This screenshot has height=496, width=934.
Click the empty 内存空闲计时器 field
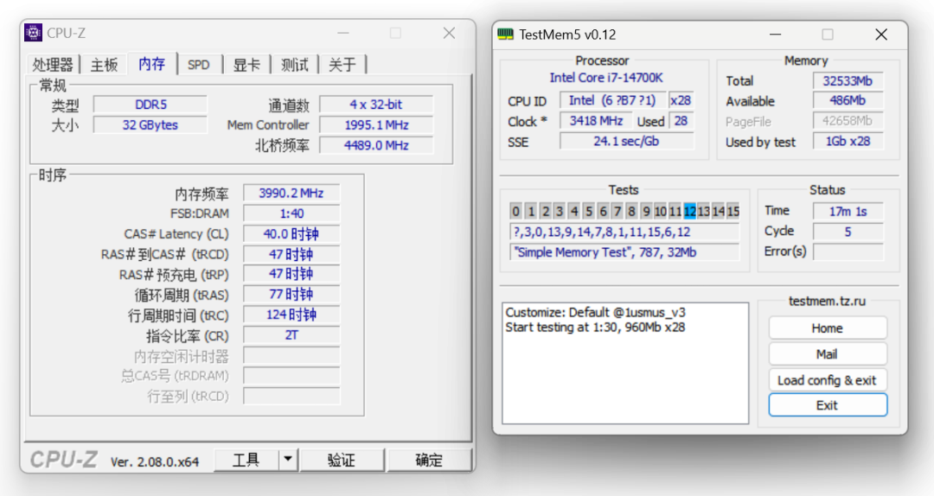coord(291,356)
